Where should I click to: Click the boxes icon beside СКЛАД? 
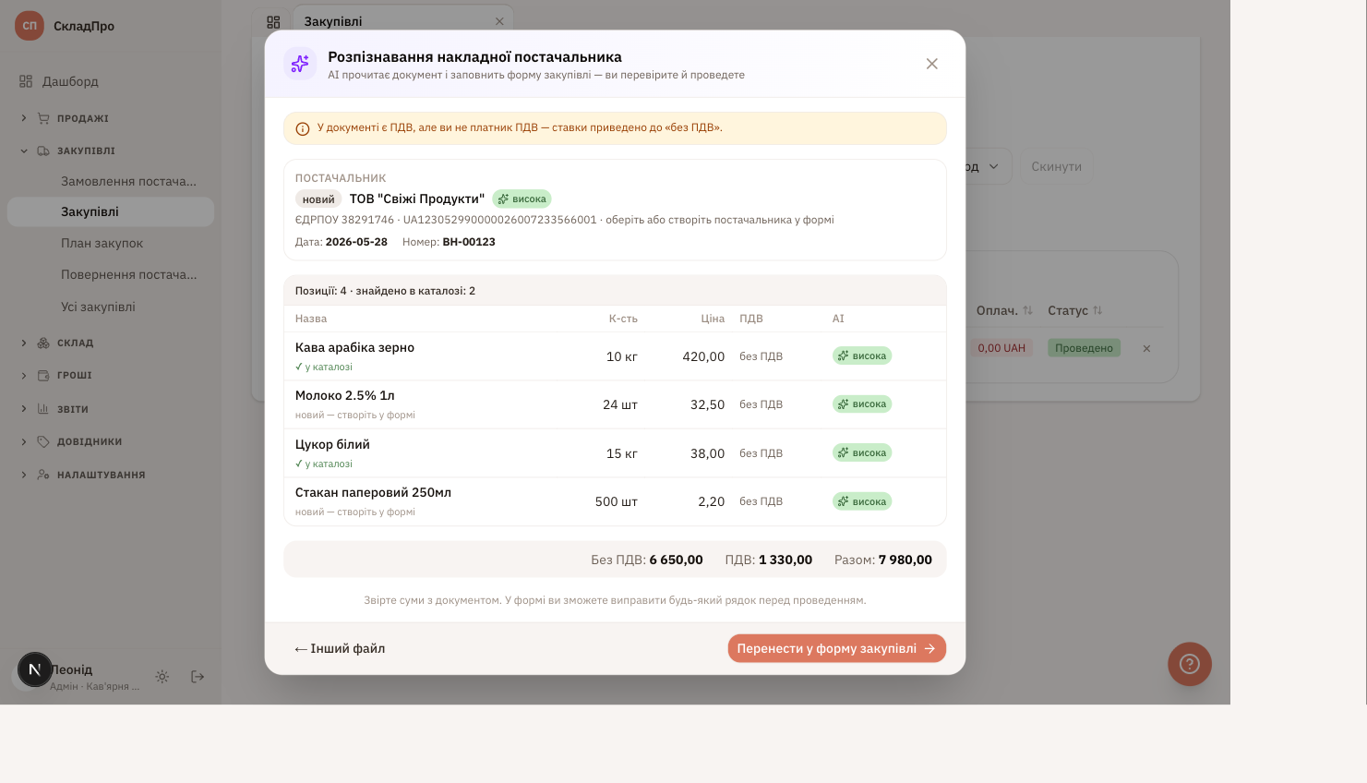pos(43,343)
